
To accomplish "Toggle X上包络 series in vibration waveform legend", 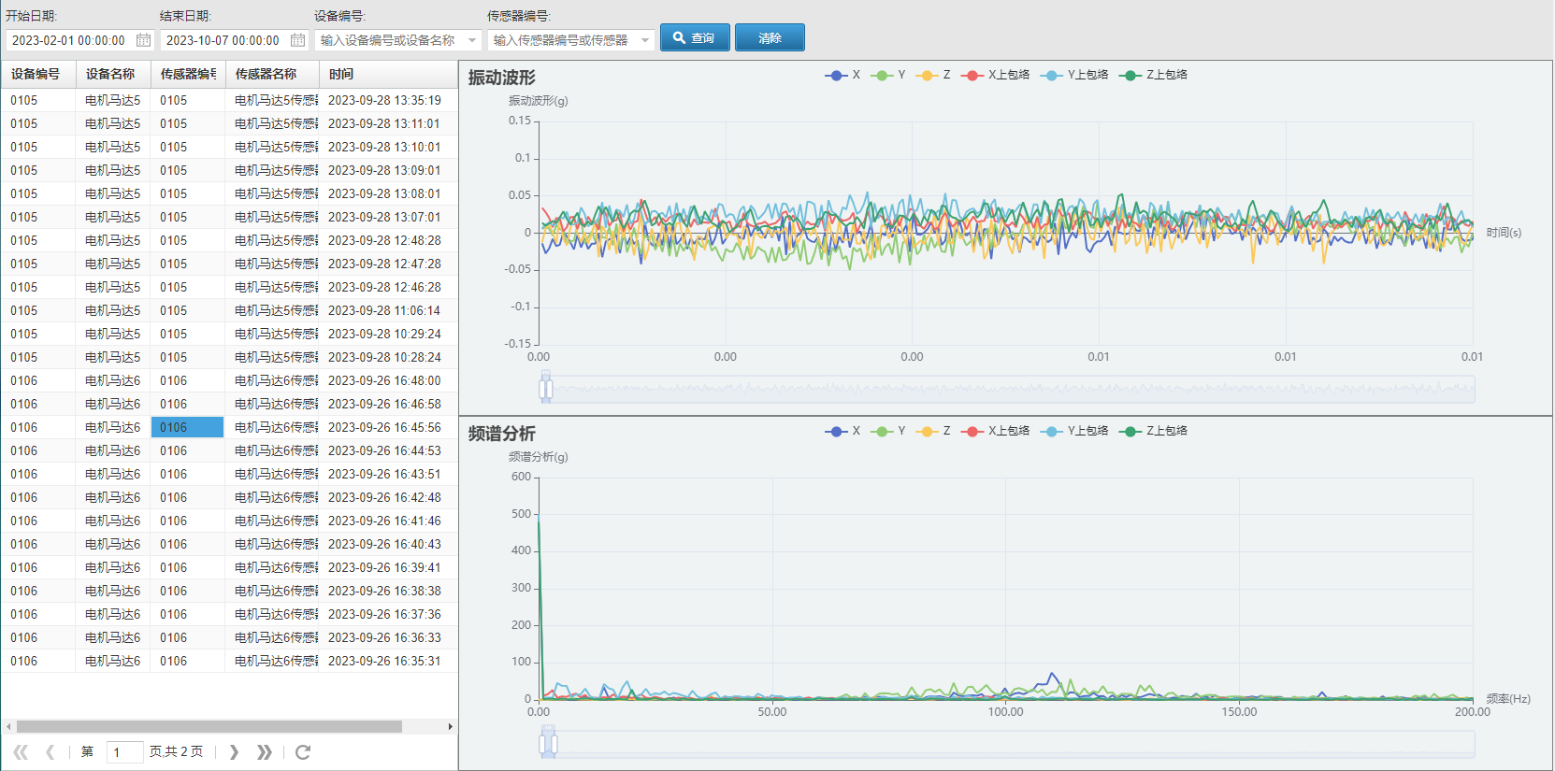I will tap(995, 75).
